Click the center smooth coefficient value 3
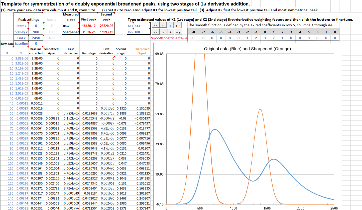Image resolution: width=362 pixels, height=210 pixels. tap(265, 38)
